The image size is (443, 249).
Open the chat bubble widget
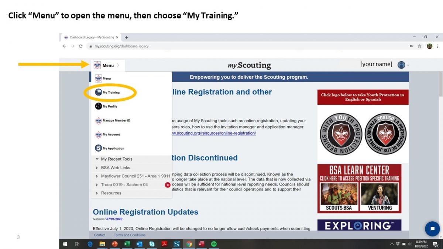point(432,229)
